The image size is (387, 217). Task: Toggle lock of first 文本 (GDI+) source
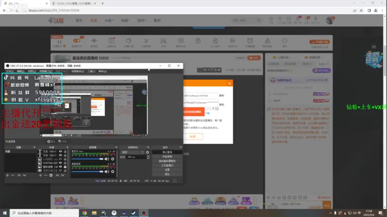coord(65,151)
